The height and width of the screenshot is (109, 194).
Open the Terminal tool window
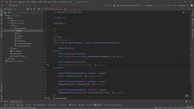(73, 105)
